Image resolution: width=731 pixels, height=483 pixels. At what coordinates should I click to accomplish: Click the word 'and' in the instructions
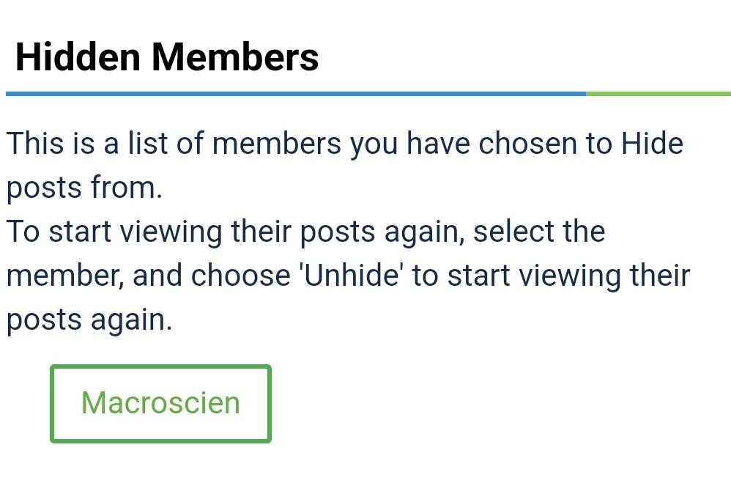coord(157,276)
